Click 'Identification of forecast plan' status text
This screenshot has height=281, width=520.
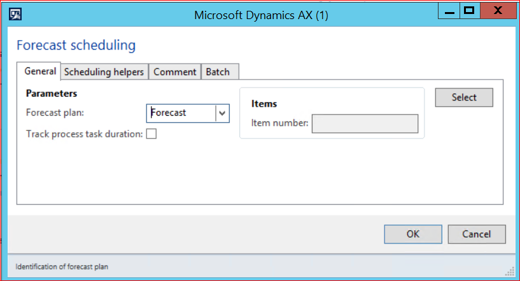62,267
